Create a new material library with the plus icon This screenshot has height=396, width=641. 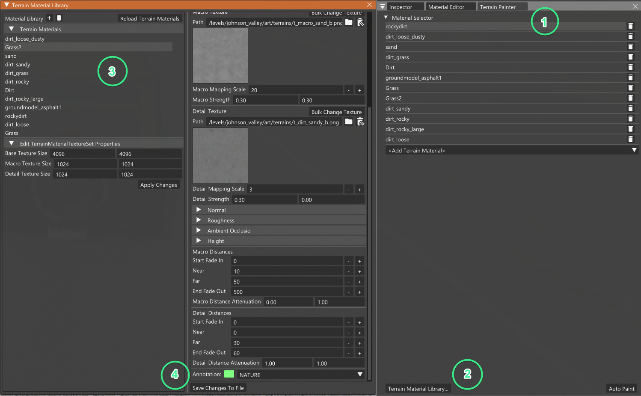(49, 18)
